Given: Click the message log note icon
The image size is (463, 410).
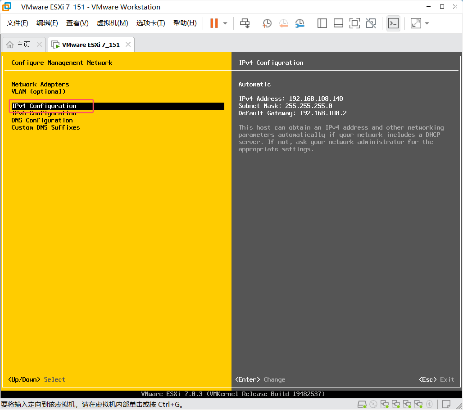Looking at the screenshot, I should 446,404.
